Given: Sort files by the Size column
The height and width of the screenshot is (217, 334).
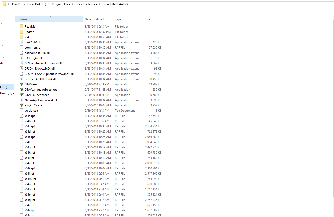Looking at the screenshot, I should tap(147, 19).
